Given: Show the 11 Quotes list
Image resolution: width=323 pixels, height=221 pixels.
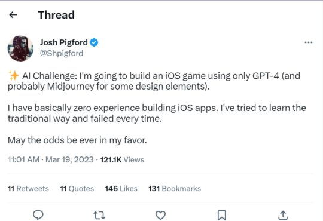Looking at the screenshot, I should tap(77, 189).
